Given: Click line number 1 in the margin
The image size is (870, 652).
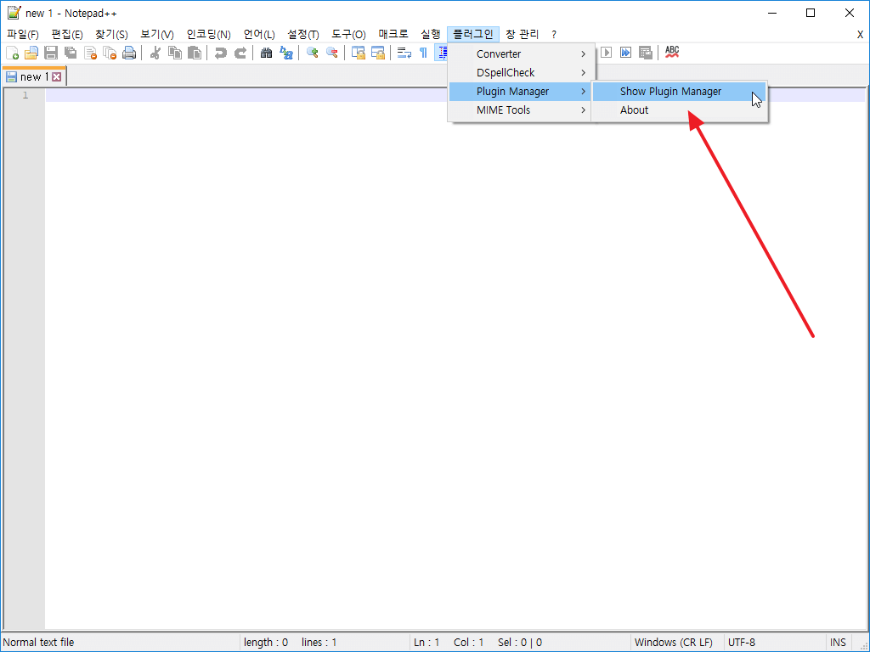Looking at the screenshot, I should point(25,95).
